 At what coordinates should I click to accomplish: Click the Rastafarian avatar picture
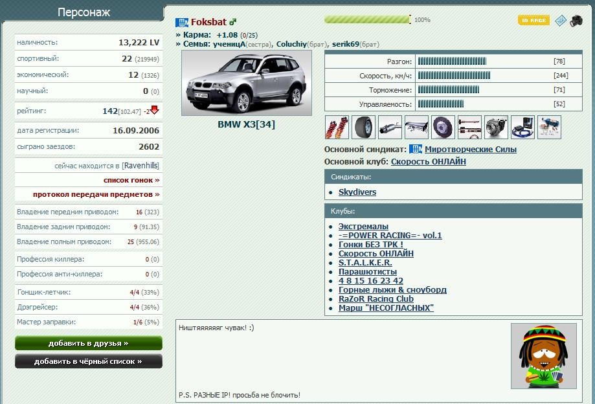pyautogui.click(x=544, y=356)
